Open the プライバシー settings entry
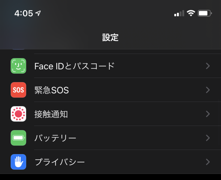The width and height of the screenshot is (221, 180). [x=110, y=162]
